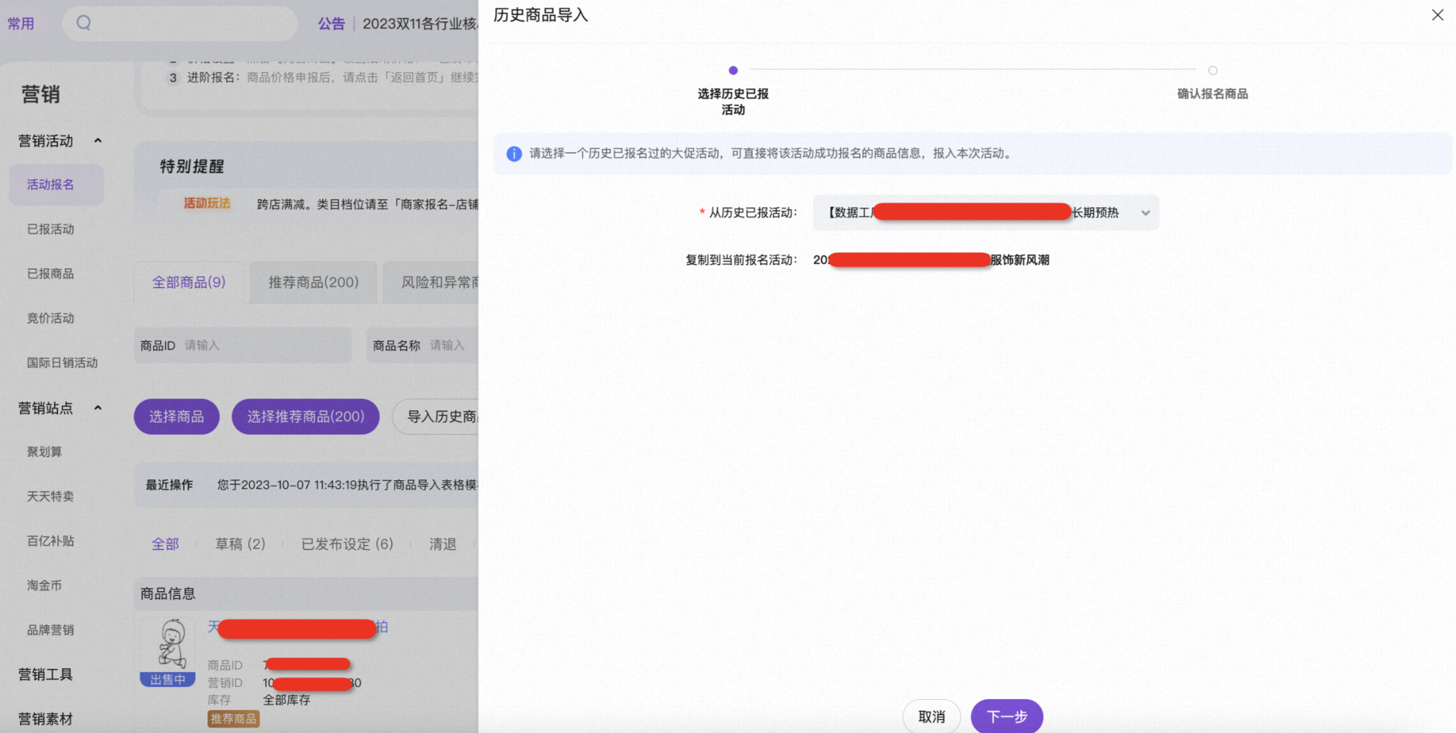Filter by 已发布设定 (6) status
1456x733 pixels.
(347, 544)
